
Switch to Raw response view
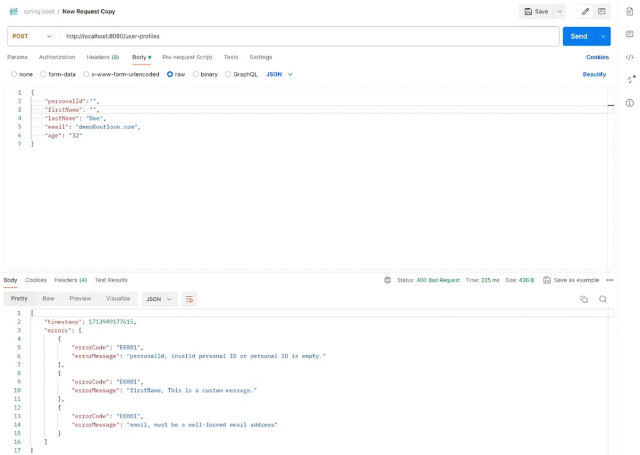(x=48, y=298)
